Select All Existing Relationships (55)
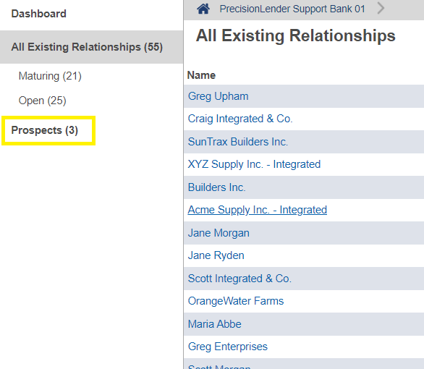Viewport: 424px width, 369px height. [87, 47]
